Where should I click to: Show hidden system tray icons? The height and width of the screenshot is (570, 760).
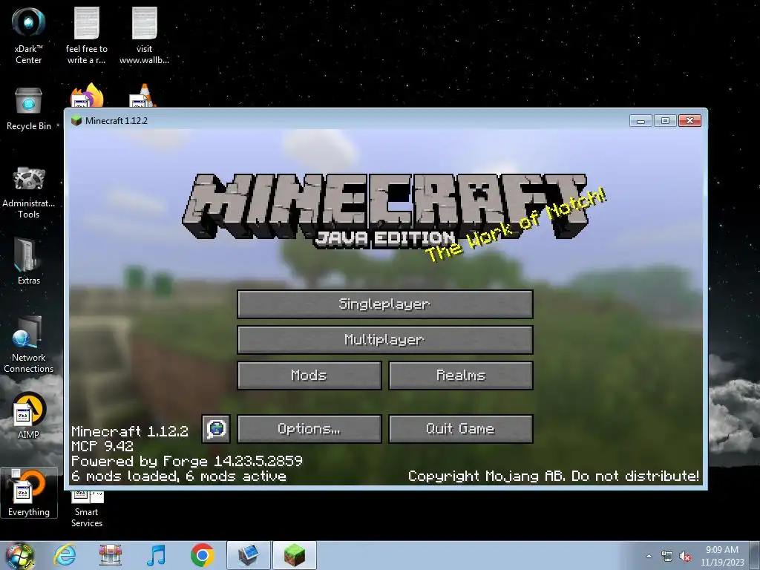click(649, 556)
